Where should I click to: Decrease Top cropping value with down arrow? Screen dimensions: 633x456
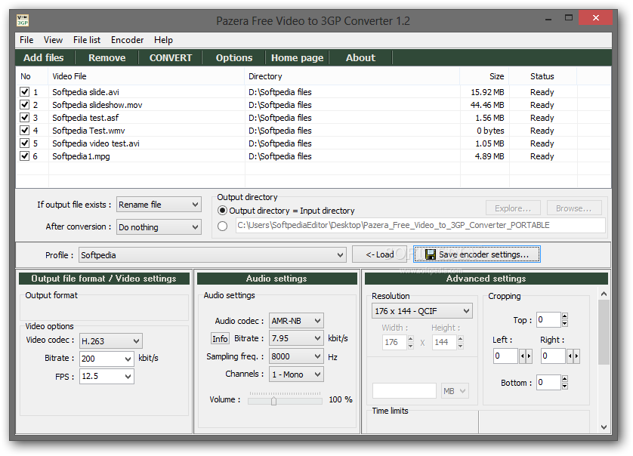565,323
